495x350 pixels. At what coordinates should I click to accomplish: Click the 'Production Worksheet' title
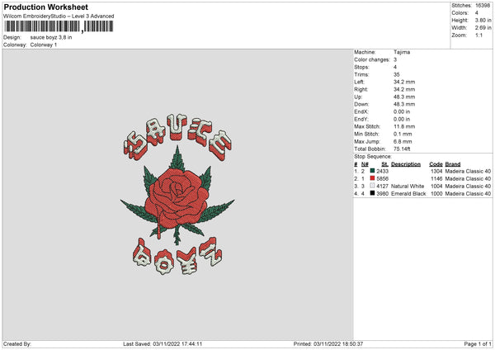(45, 7)
